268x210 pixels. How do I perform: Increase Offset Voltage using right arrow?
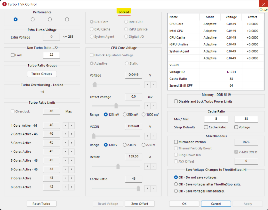tap(153, 106)
